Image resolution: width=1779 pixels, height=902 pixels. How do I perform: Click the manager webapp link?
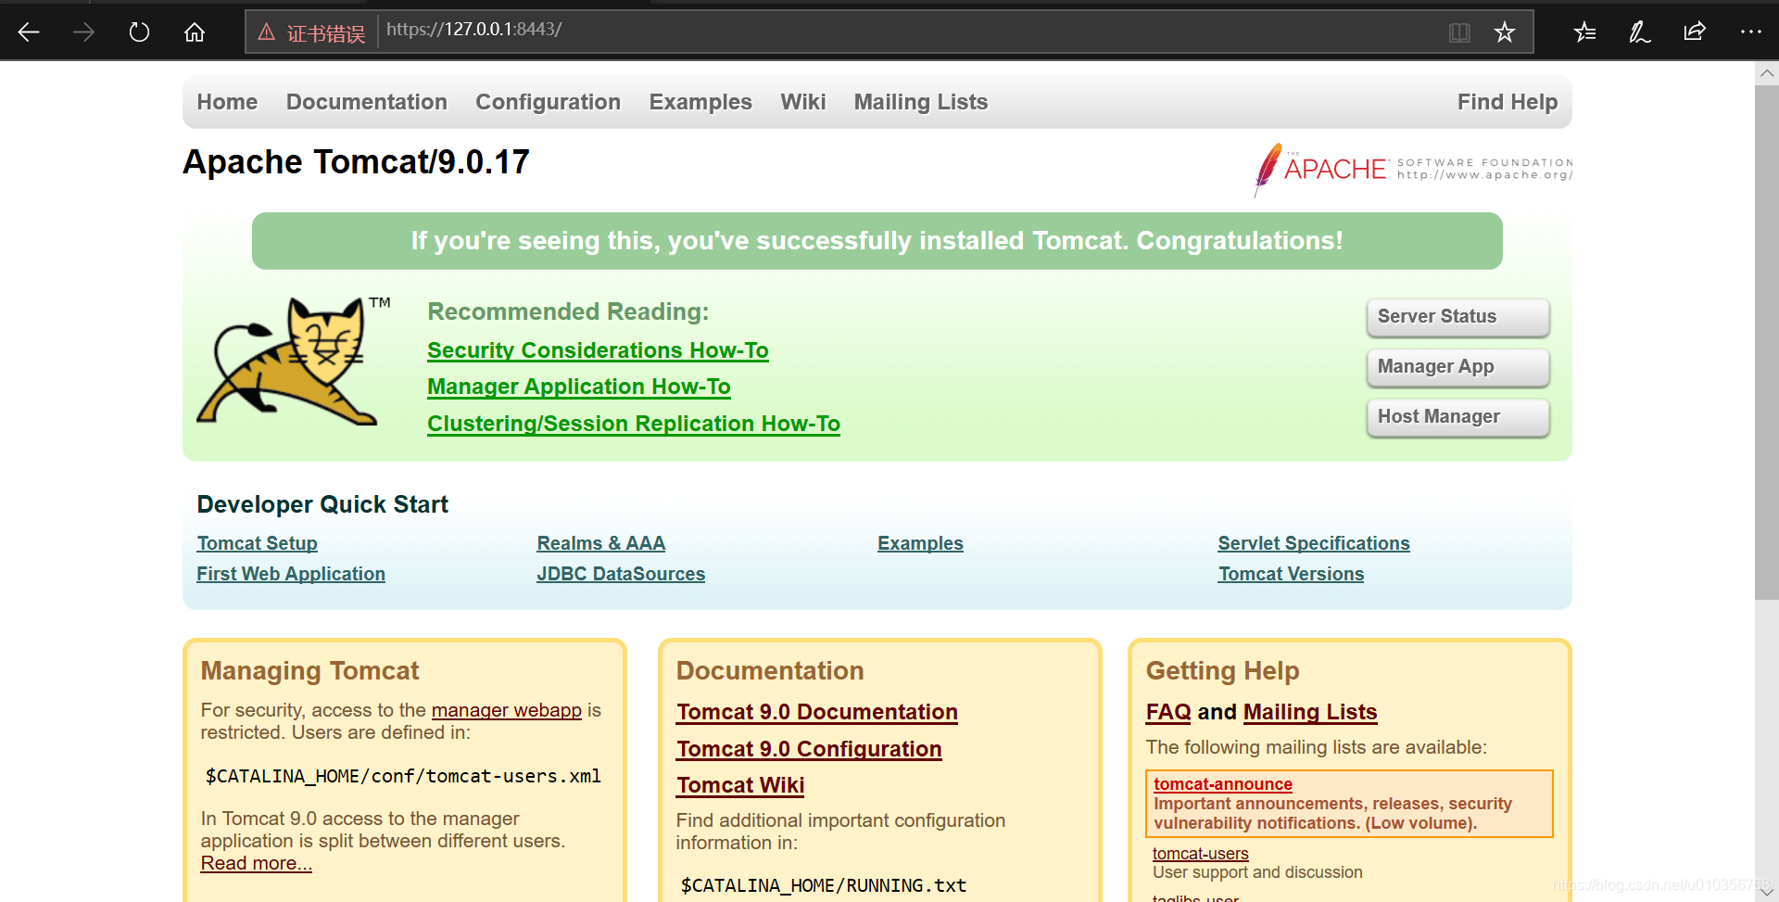(x=507, y=710)
